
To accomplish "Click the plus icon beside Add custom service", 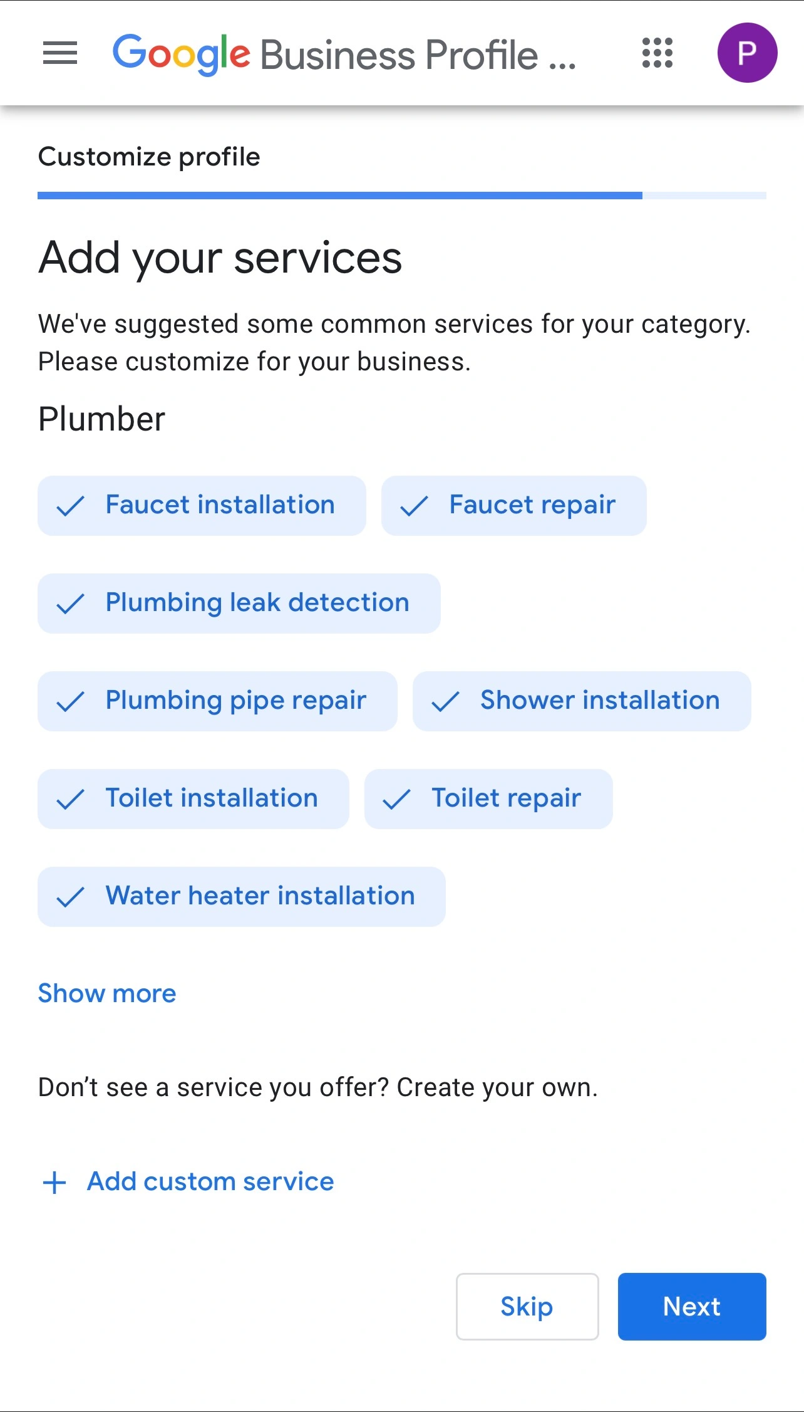I will click(x=54, y=1182).
